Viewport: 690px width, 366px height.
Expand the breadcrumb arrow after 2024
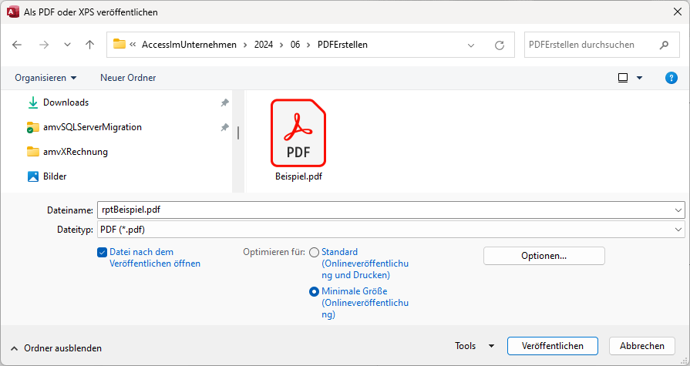coord(281,45)
